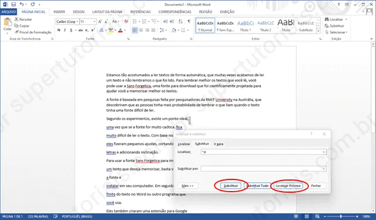Select the Localizar tab in dialog
The image size is (376, 220).
(x=184, y=144)
